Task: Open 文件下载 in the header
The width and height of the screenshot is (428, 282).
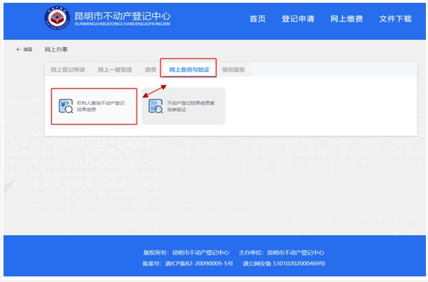Action: (x=395, y=19)
